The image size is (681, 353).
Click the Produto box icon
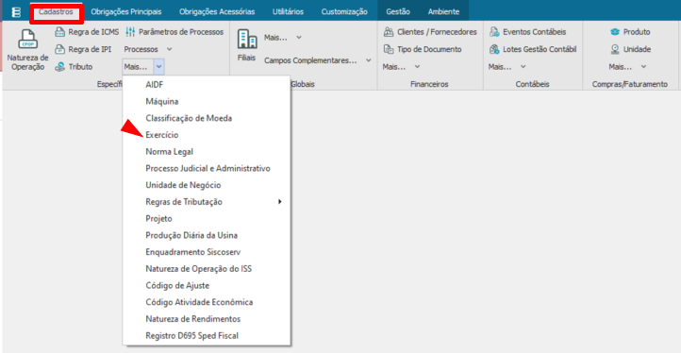615,32
